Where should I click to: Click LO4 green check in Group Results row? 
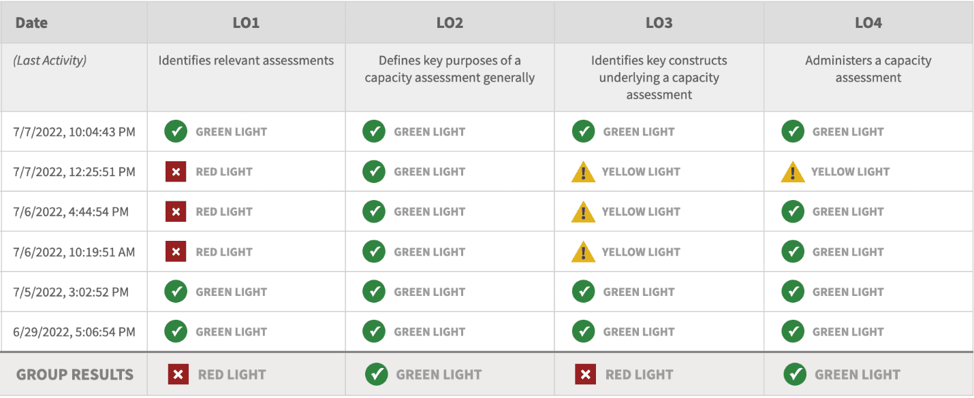coord(795,374)
